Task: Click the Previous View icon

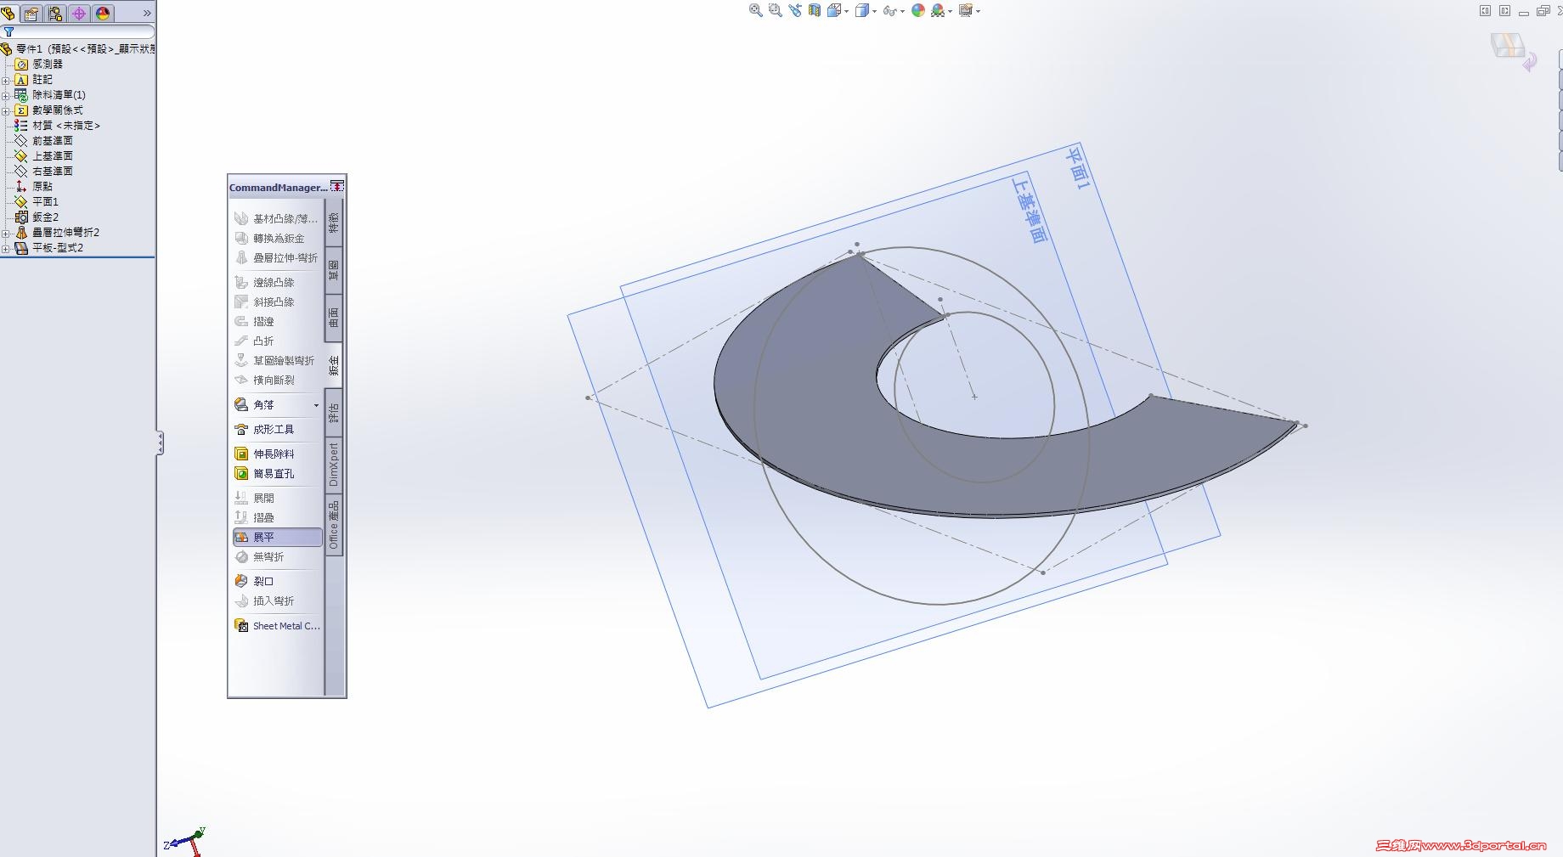Action: (x=795, y=11)
